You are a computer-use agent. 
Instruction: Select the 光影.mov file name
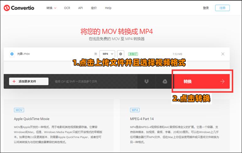coord(24,54)
